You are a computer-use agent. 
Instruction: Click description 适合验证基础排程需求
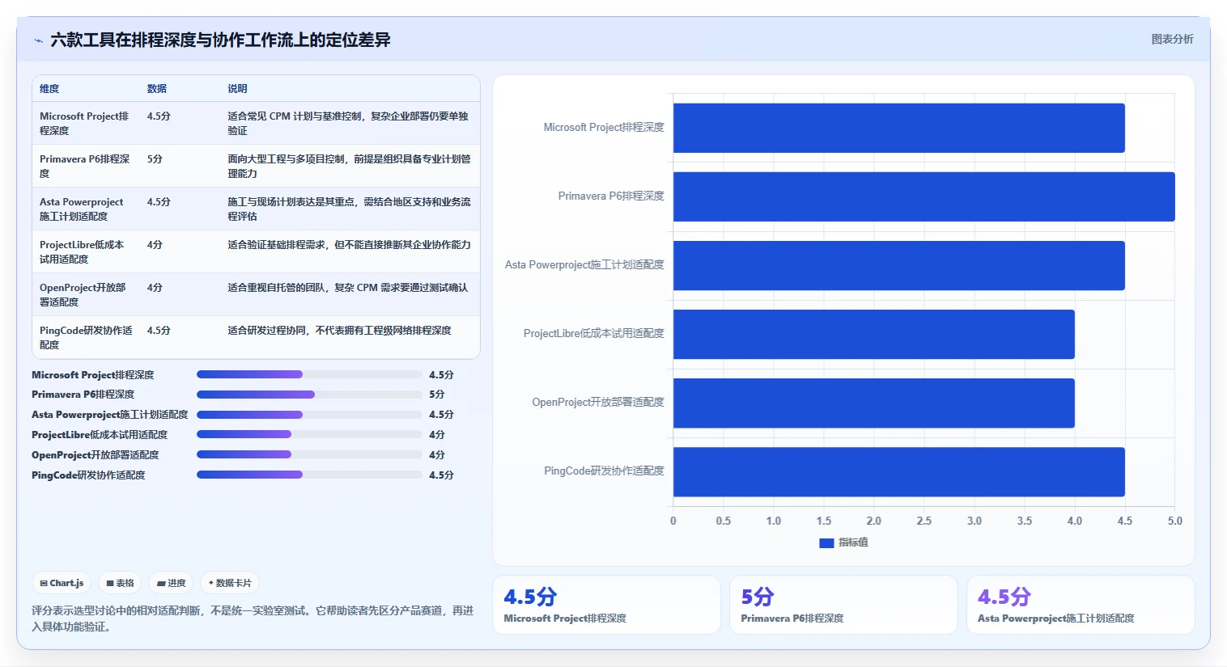tap(349, 245)
